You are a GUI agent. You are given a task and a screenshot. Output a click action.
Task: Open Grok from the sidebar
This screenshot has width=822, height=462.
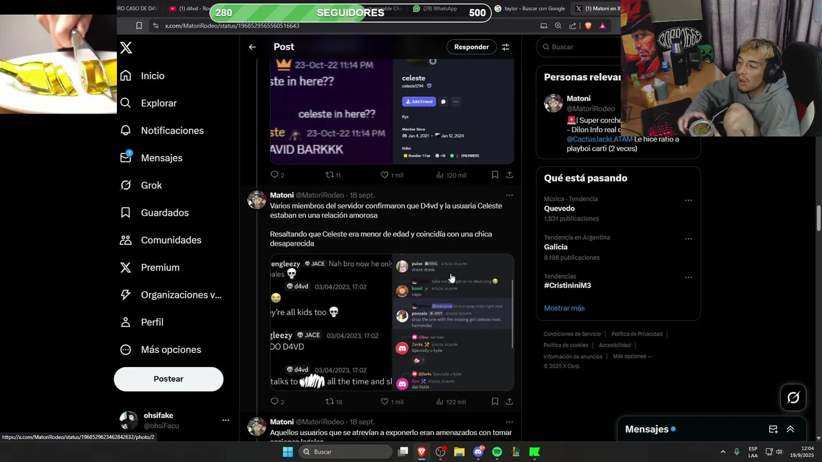(x=141, y=185)
